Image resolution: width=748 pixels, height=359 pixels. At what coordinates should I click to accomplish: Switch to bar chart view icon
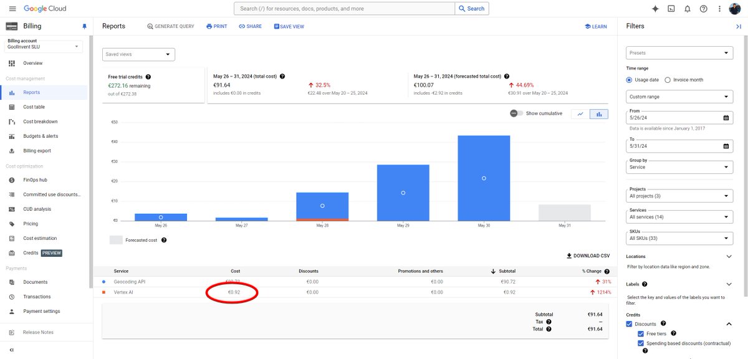(x=598, y=114)
